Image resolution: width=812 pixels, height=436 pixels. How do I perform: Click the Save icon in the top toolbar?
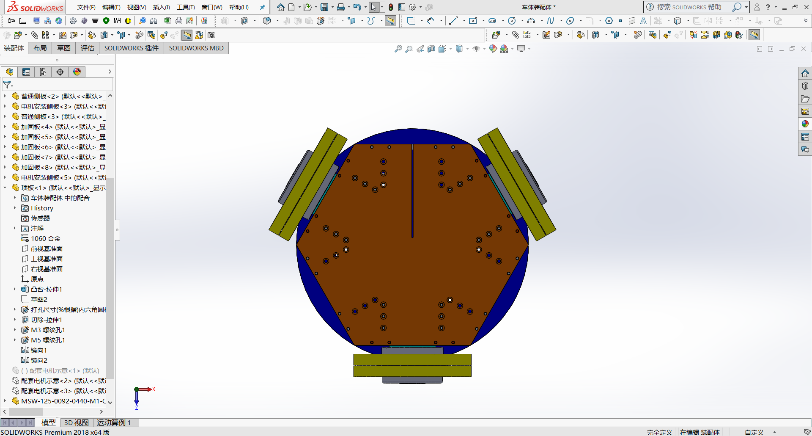coord(324,7)
